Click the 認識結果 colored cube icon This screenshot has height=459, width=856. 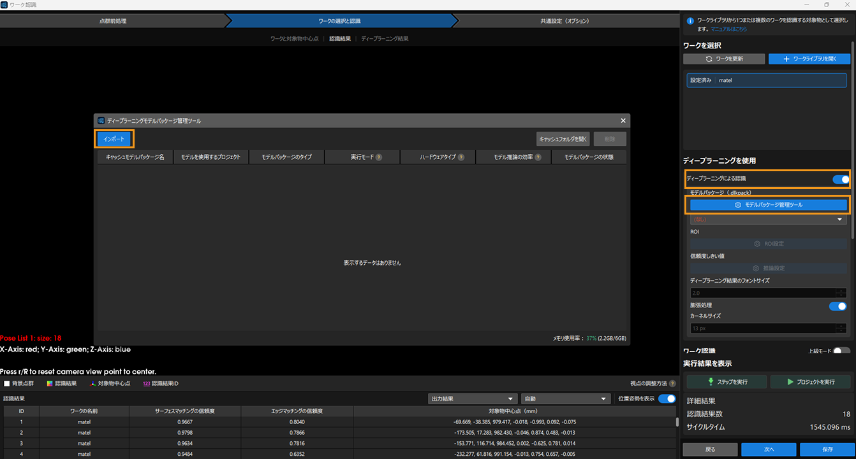[x=50, y=383]
